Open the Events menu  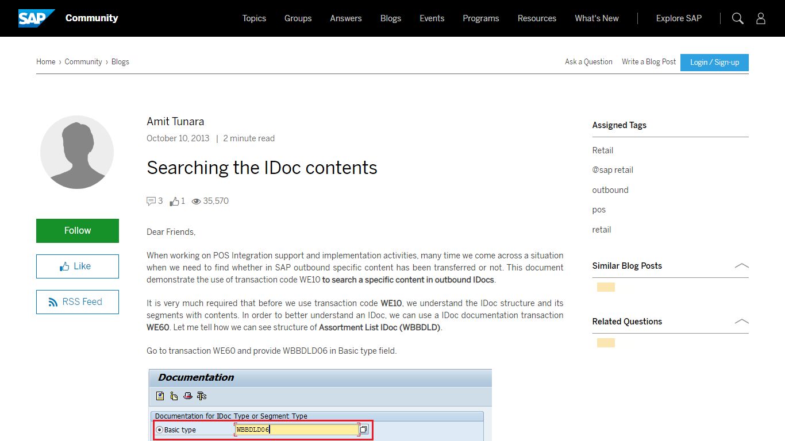[432, 18]
